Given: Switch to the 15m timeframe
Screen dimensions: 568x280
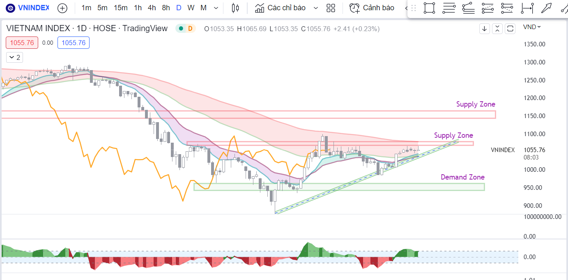Looking at the screenshot, I should tap(120, 8).
